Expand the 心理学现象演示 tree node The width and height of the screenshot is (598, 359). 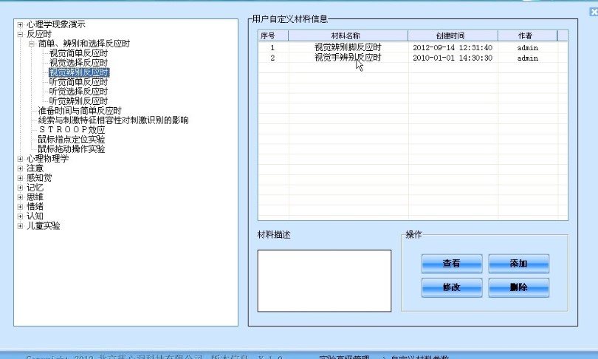(20, 25)
